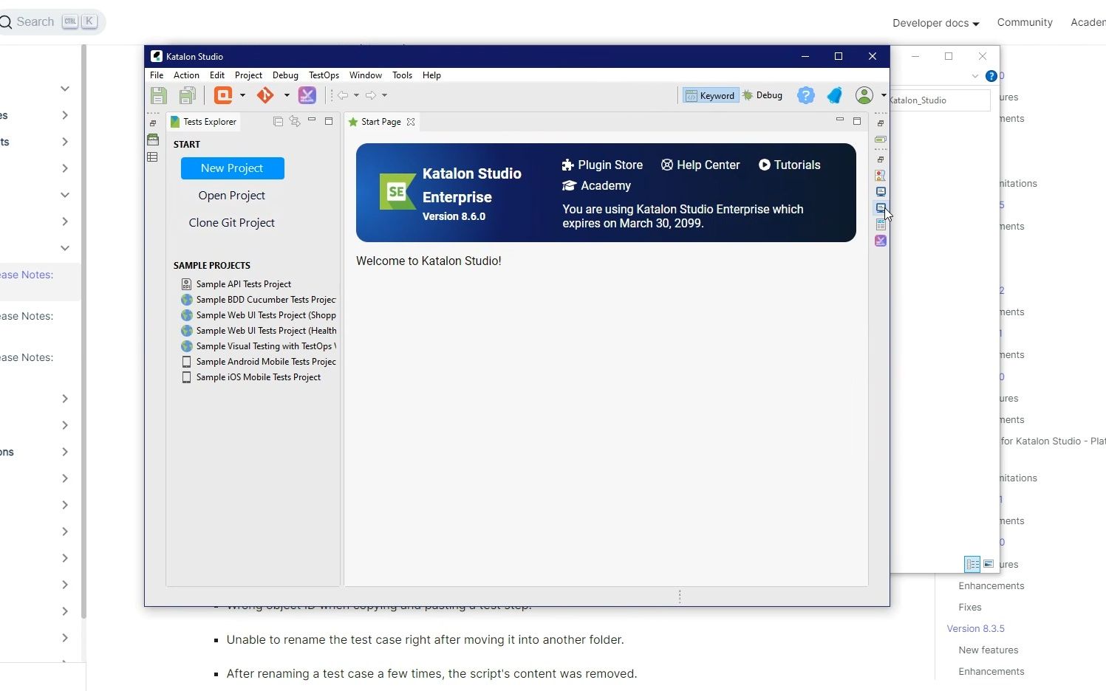The height and width of the screenshot is (691, 1106).
Task: Open the blue notification bell icon
Action: pos(835,95)
